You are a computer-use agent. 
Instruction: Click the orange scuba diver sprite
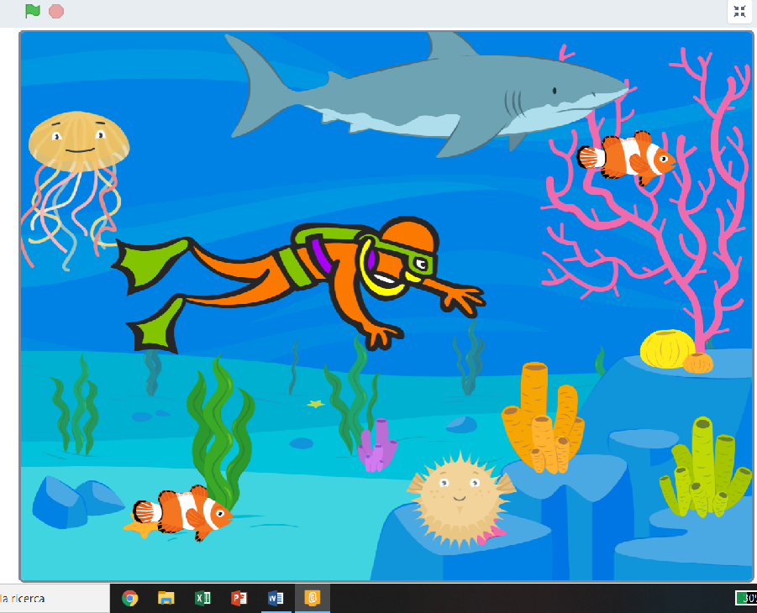[336, 269]
